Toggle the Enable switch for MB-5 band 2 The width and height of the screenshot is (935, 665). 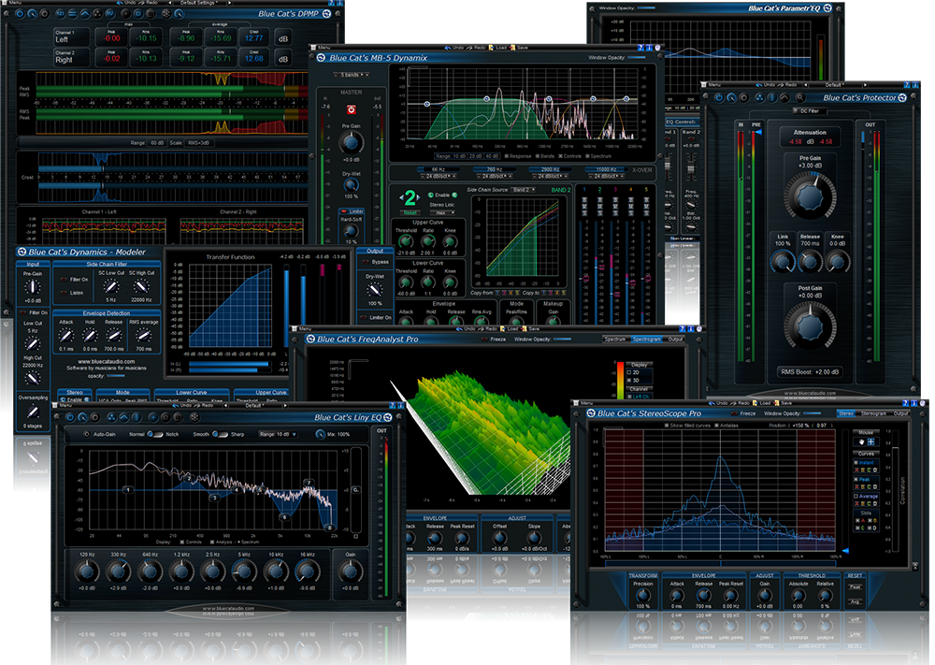pyautogui.click(x=442, y=195)
